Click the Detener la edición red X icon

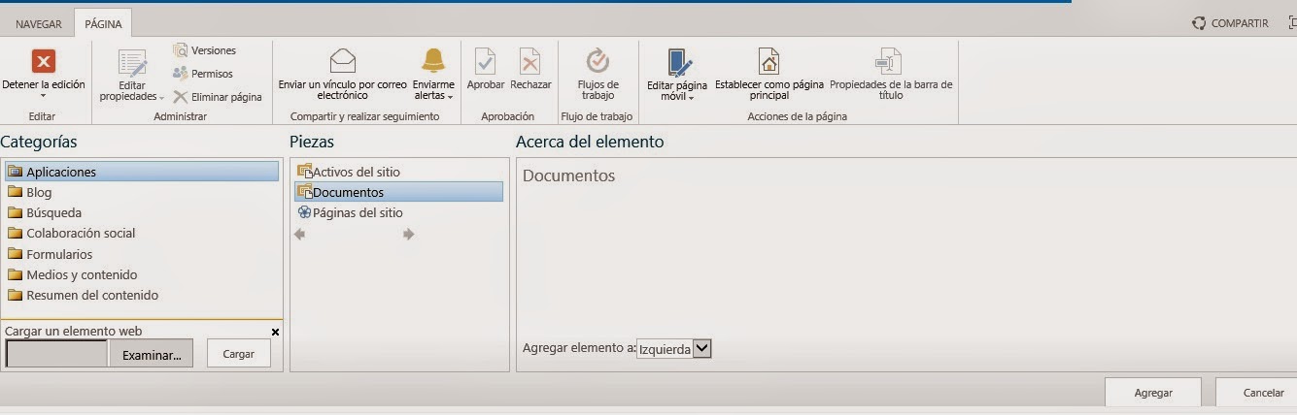coord(43,61)
